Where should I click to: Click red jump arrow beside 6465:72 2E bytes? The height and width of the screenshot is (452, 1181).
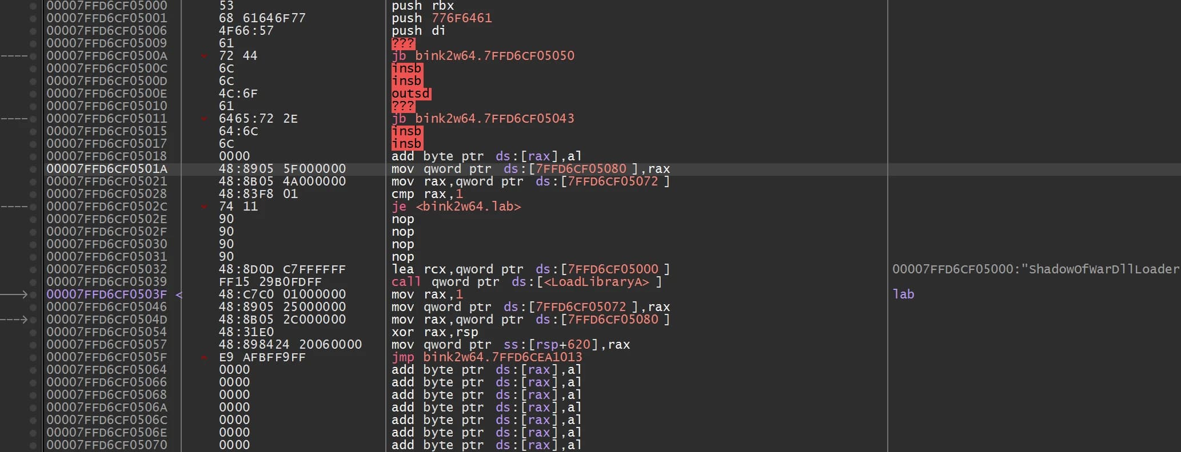coord(204,119)
